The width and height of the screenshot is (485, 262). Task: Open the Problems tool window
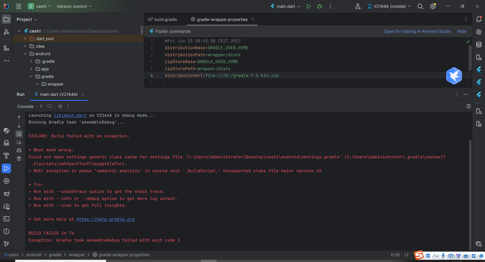pos(6,231)
